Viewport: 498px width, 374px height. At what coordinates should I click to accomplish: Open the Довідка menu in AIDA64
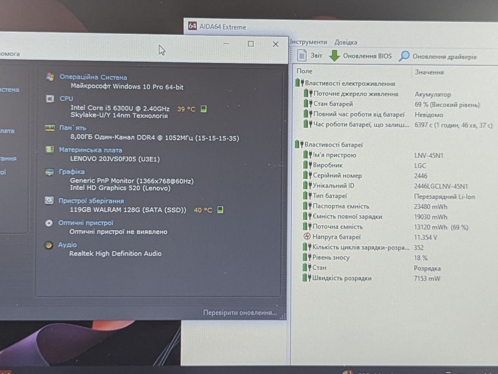pyautogui.click(x=345, y=42)
